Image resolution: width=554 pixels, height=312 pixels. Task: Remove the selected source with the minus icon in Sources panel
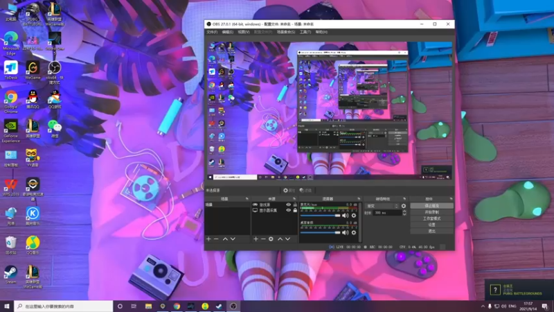(x=263, y=239)
